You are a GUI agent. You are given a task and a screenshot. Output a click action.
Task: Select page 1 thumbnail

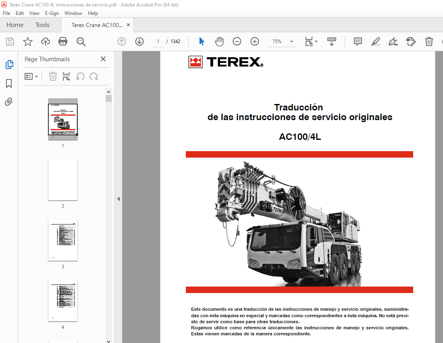coord(63,119)
